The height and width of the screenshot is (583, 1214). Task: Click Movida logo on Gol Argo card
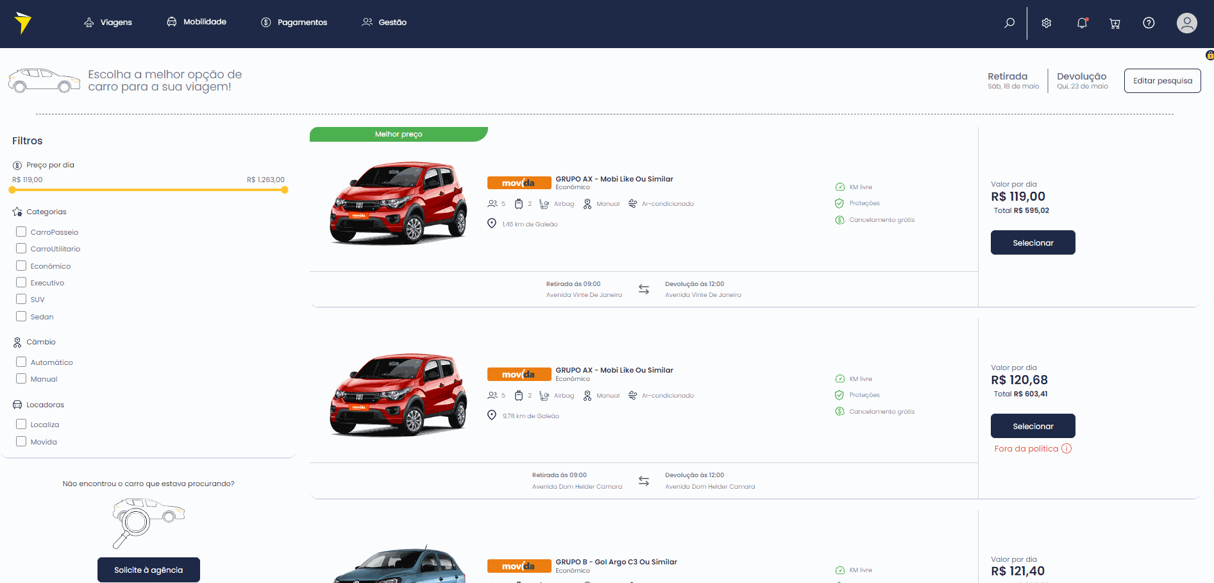519,566
